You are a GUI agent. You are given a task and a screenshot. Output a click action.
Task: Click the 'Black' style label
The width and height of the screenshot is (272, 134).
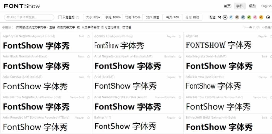pyautogui.click(x=81, y=57)
